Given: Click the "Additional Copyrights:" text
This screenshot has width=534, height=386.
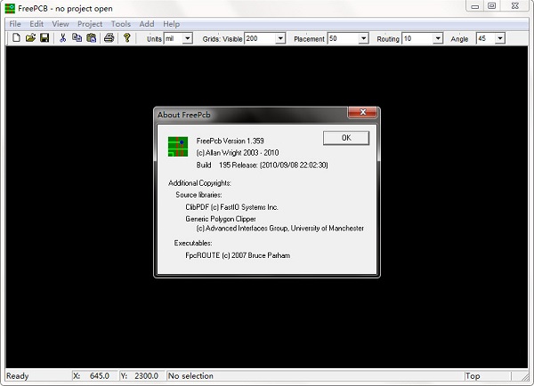Looking at the screenshot, I should 199,183.
